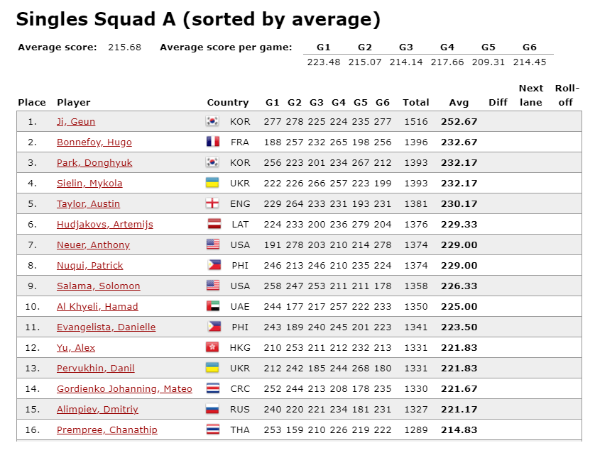
Task: Open Gordienko Johanning, Mateo link
Action: [x=124, y=388]
